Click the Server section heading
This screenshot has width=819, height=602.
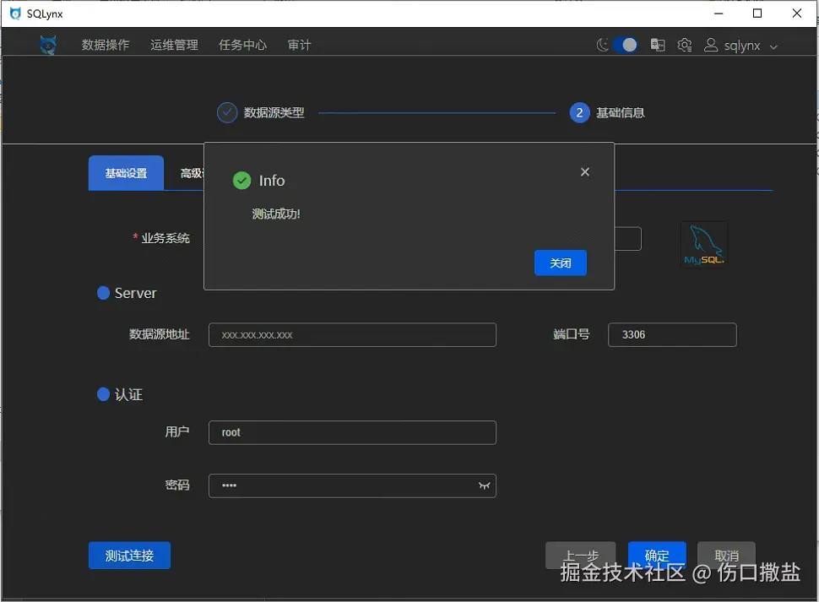pos(135,293)
